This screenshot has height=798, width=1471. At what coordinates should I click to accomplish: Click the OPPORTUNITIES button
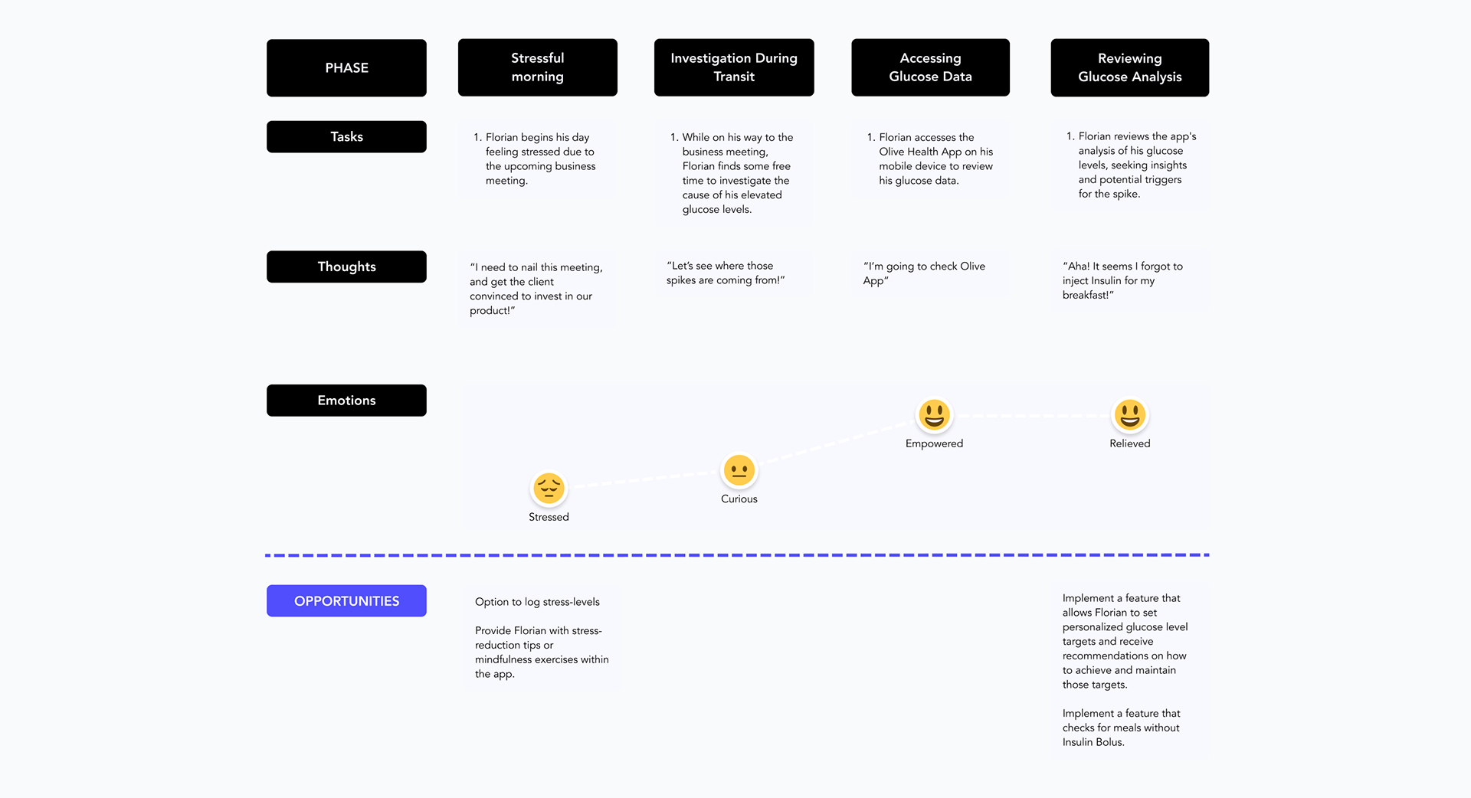pos(346,600)
